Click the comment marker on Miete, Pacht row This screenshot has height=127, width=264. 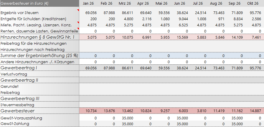[x=78, y=23]
